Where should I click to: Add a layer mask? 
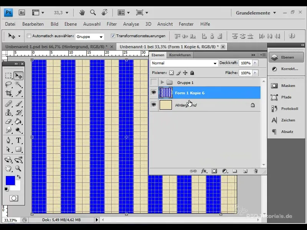(214, 171)
